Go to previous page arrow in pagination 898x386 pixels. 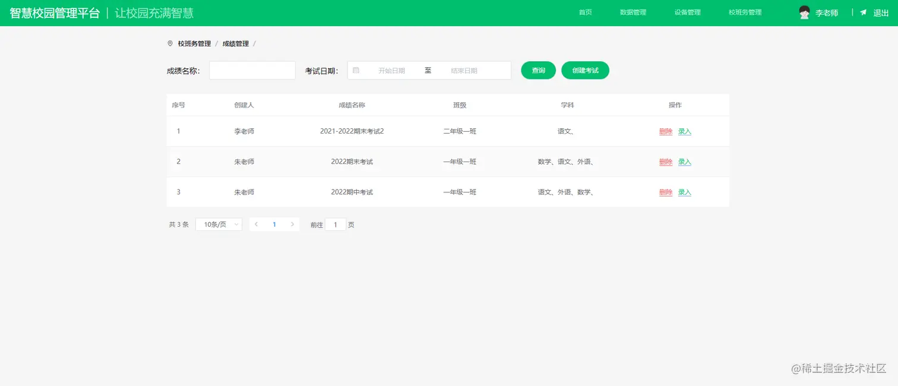click(x=256, y=224)
